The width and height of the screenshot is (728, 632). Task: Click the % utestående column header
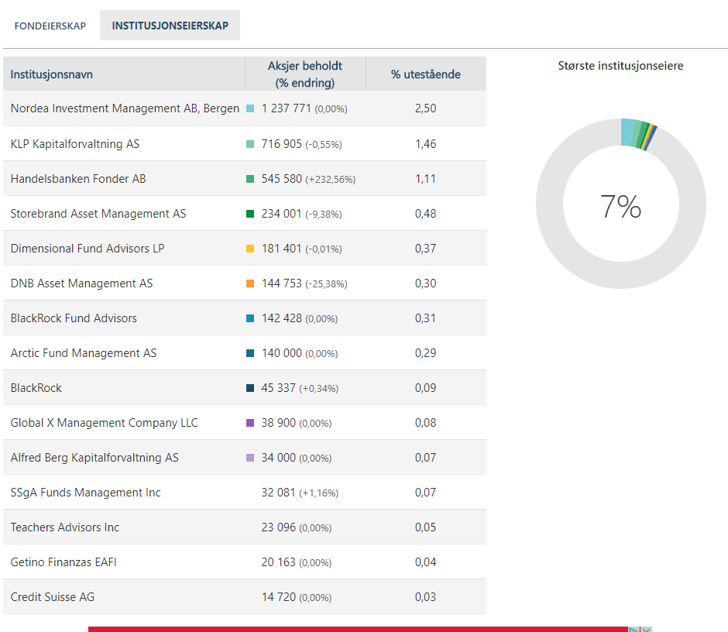[426, 74]
